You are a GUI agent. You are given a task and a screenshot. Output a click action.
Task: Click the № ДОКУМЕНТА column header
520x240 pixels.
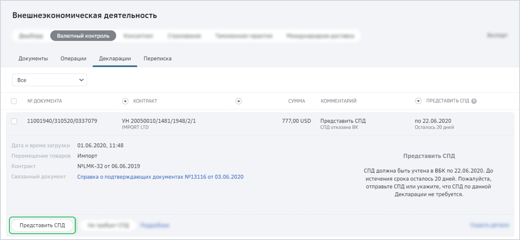tap(45, 101)
